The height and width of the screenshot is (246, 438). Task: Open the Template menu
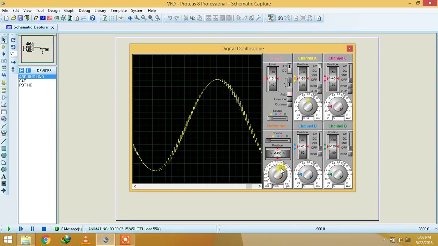(119, 11)
